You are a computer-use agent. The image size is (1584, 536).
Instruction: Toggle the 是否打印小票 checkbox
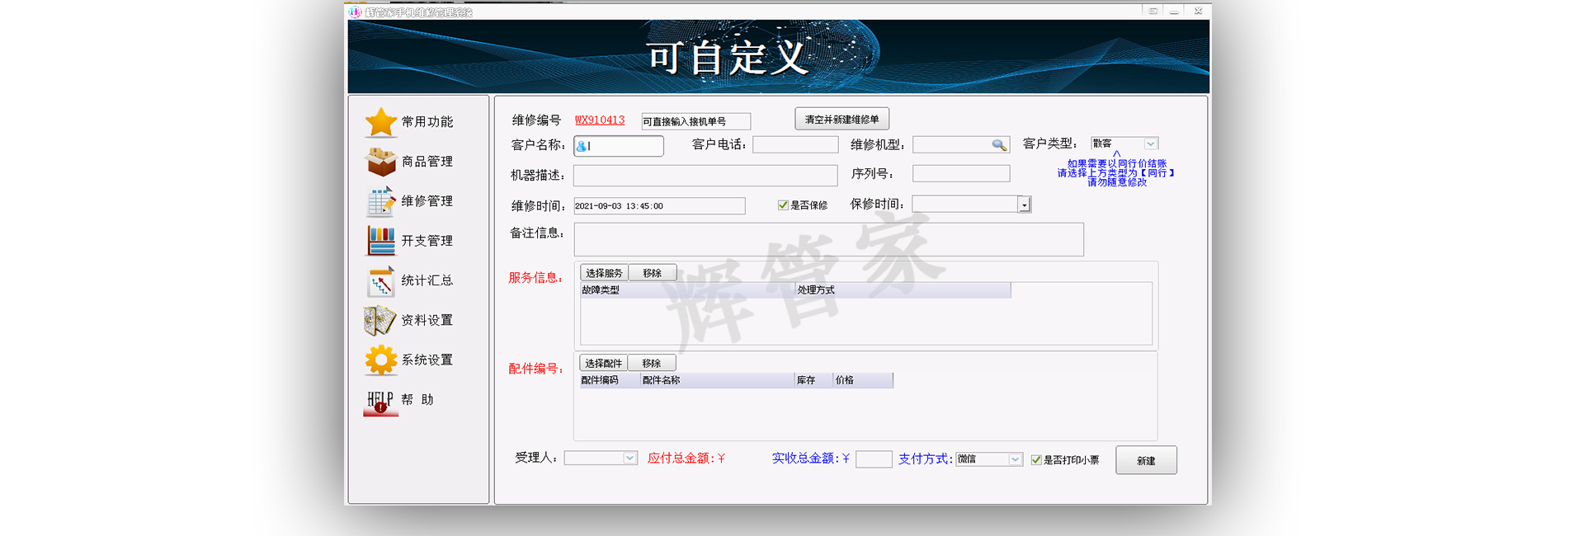click(1036, 460)
